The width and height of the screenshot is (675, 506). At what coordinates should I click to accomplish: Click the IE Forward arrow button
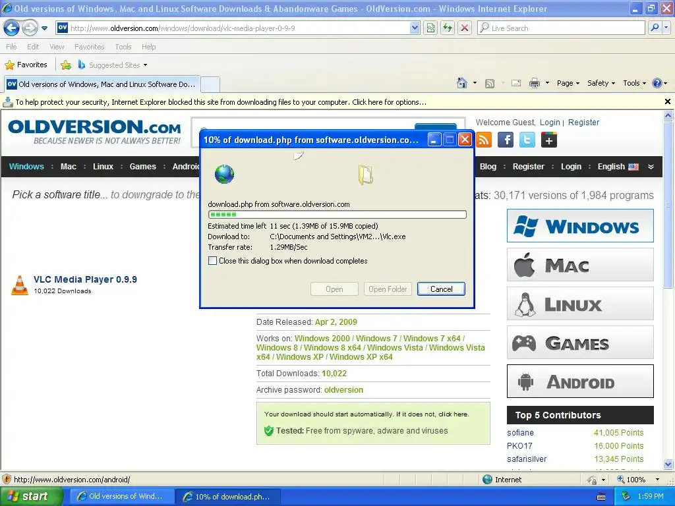coord(30,28)
